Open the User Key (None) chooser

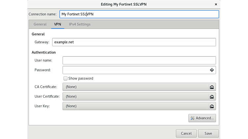135,106
